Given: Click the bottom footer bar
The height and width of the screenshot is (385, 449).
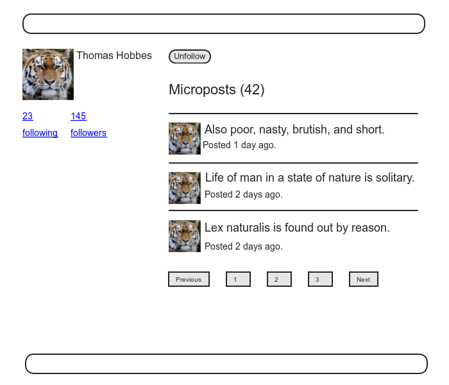Looking at the screenshot, I should (226, 364).
